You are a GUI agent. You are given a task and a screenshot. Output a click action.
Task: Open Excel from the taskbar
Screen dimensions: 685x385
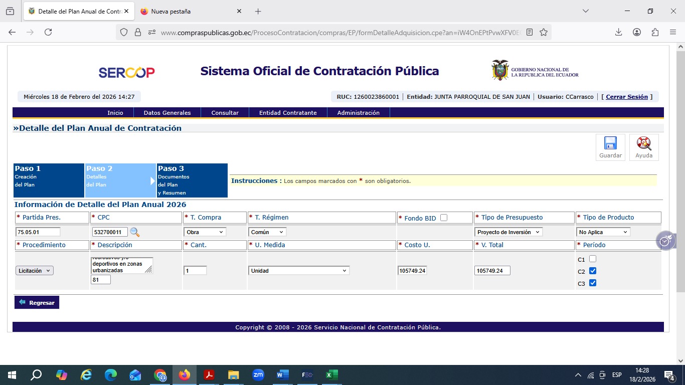coord(331,375)
